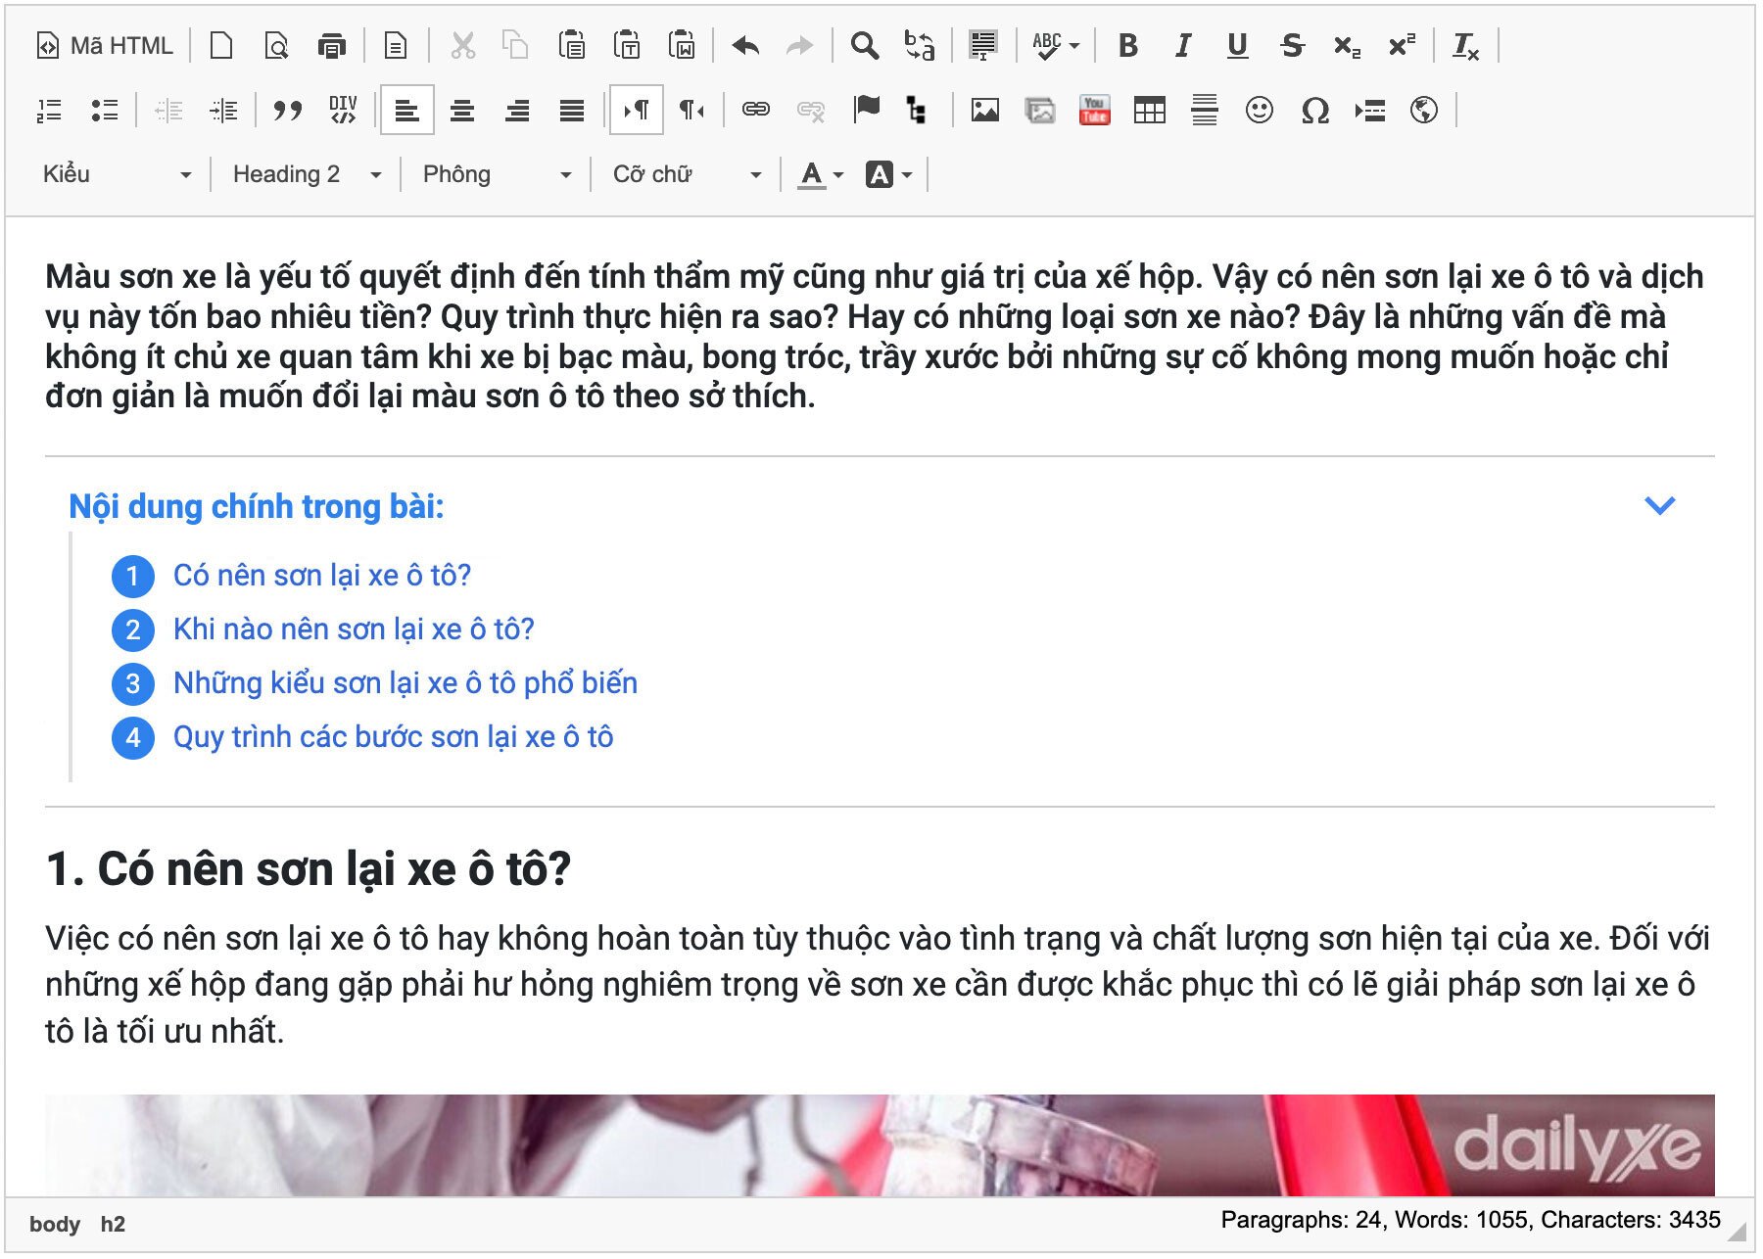Open link Có nên sơn lại xe ô tô?

click(x=322, y=576)
